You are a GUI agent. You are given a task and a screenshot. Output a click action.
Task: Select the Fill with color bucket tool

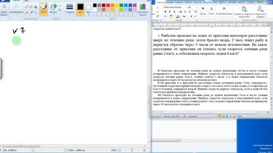pos(31,7)
